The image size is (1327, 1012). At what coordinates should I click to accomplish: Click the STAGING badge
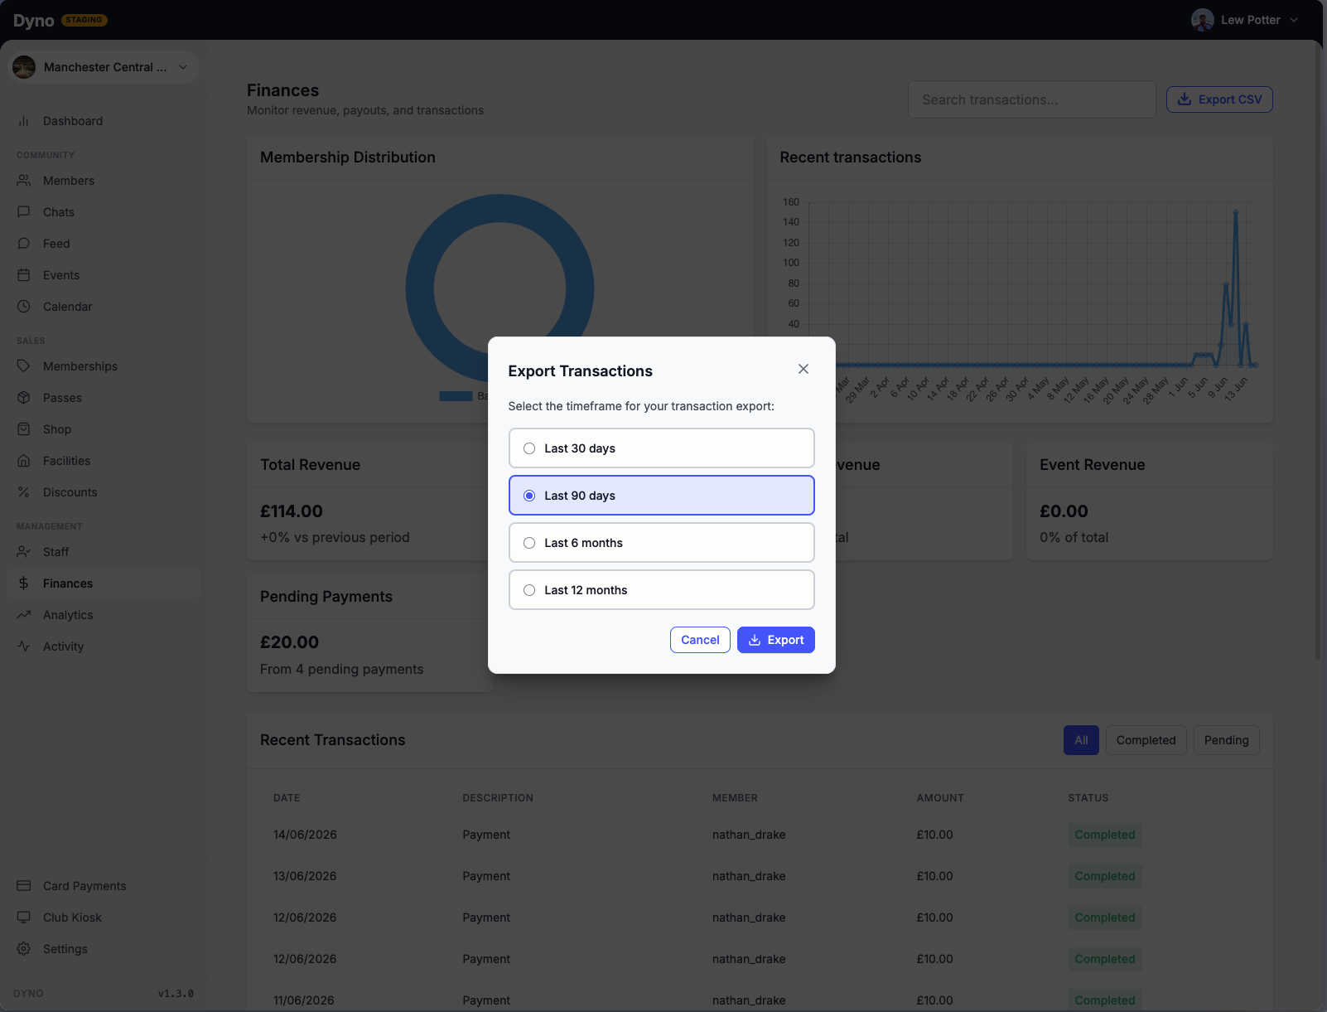(84, 20)
